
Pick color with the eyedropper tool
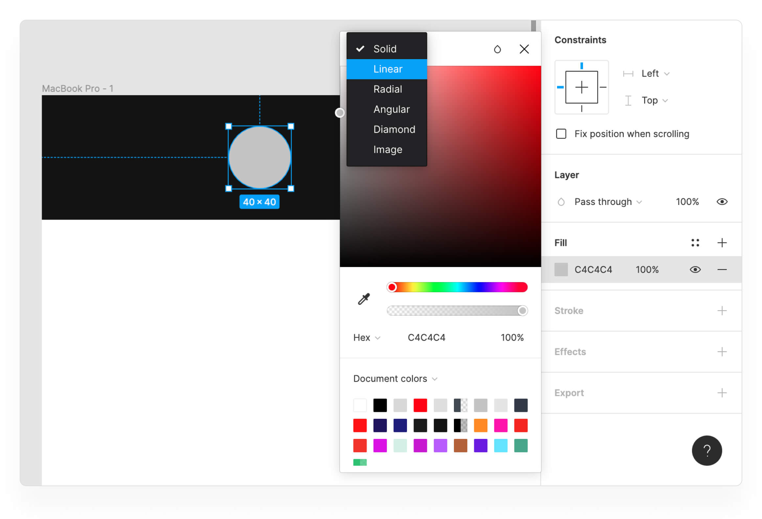(x=364, y=299)
